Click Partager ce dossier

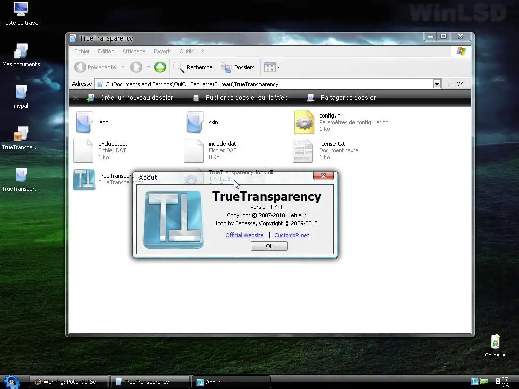coord(341,98)
